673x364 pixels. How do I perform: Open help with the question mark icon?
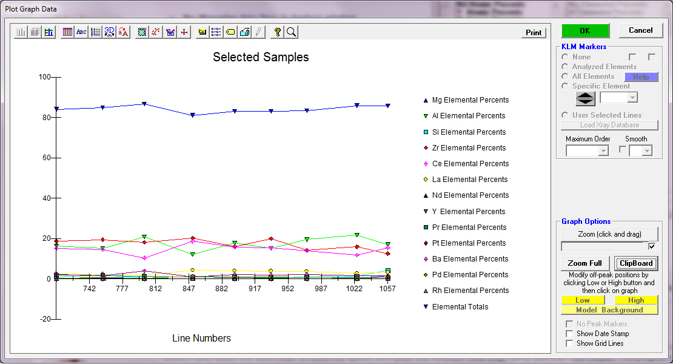(277, 32)
